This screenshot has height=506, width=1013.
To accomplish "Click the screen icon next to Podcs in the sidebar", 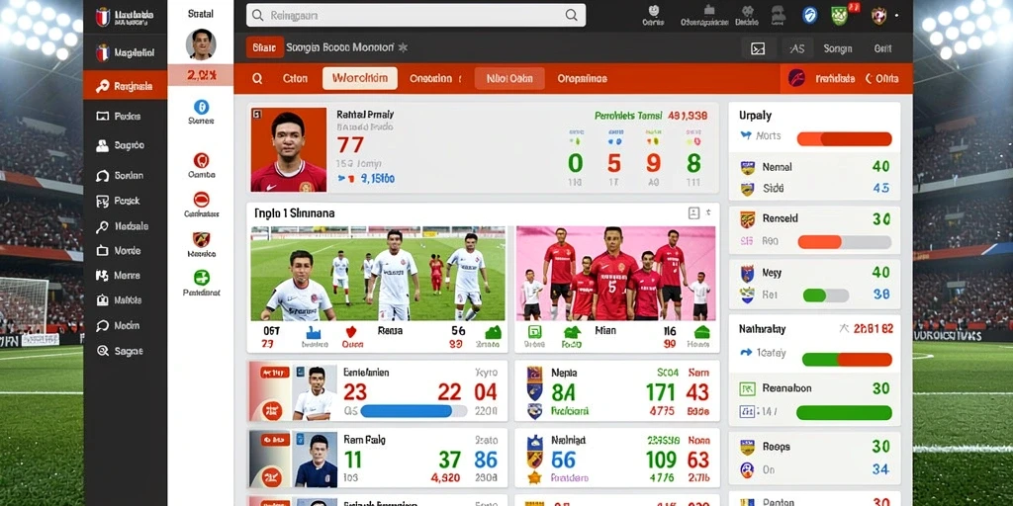I will (102, 117).
